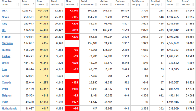Screen dimensions: 196x111
Task: Open the France country link
Action: 6,37
